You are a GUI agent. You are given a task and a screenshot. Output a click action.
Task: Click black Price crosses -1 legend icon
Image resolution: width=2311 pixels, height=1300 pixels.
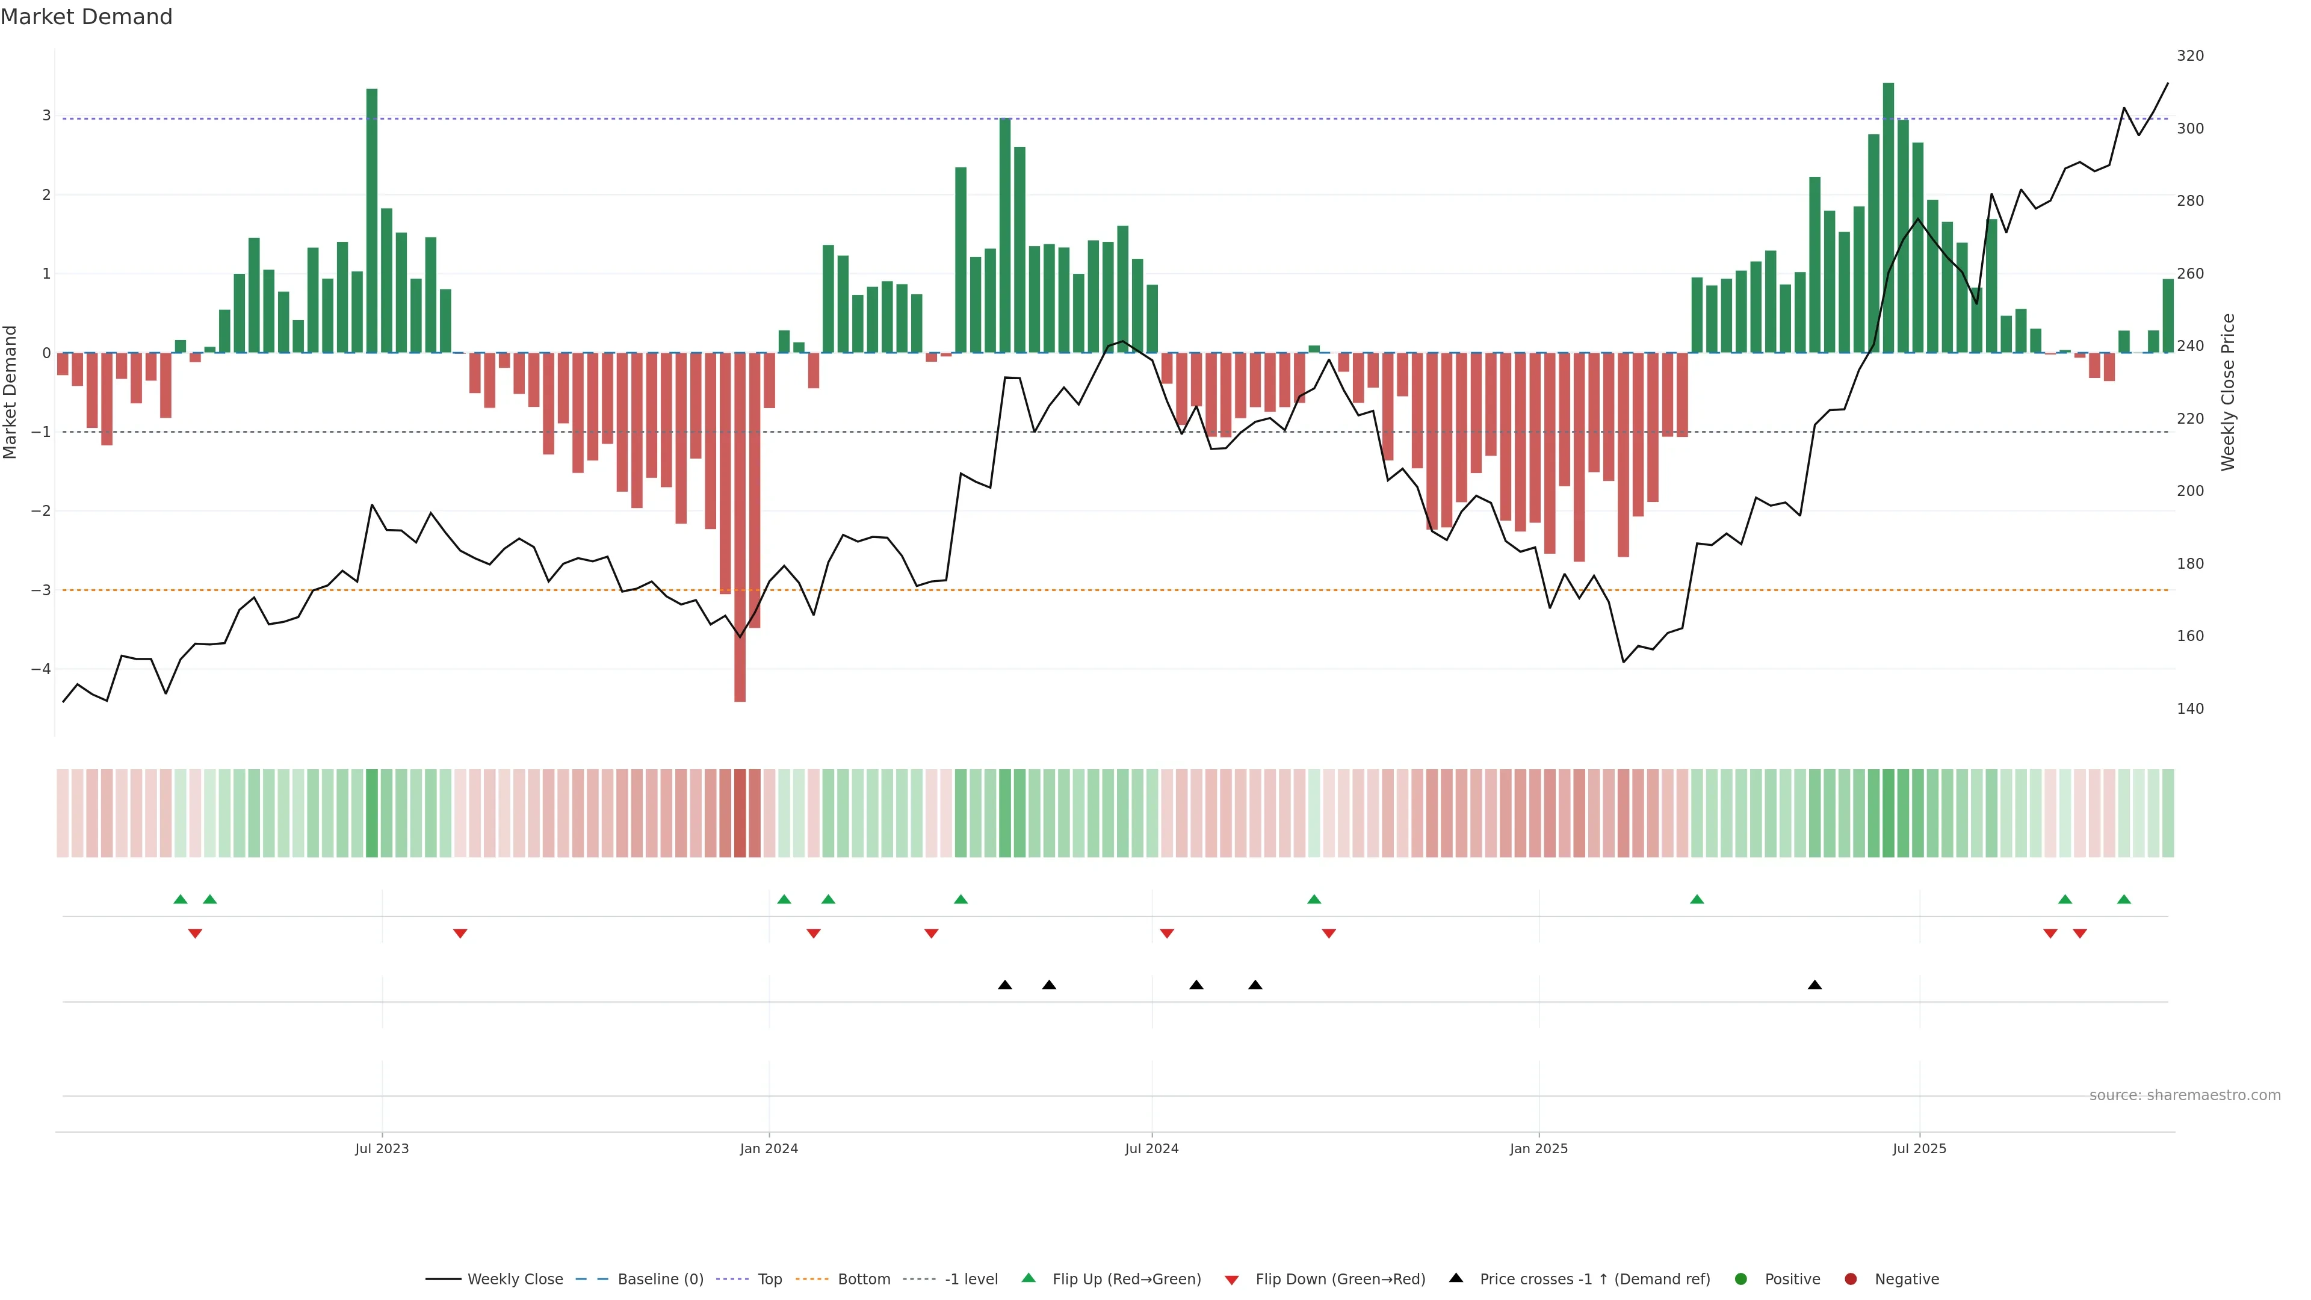coord(1456,1278)
